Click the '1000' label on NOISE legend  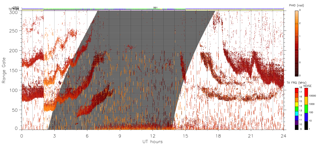click(312, 103)
